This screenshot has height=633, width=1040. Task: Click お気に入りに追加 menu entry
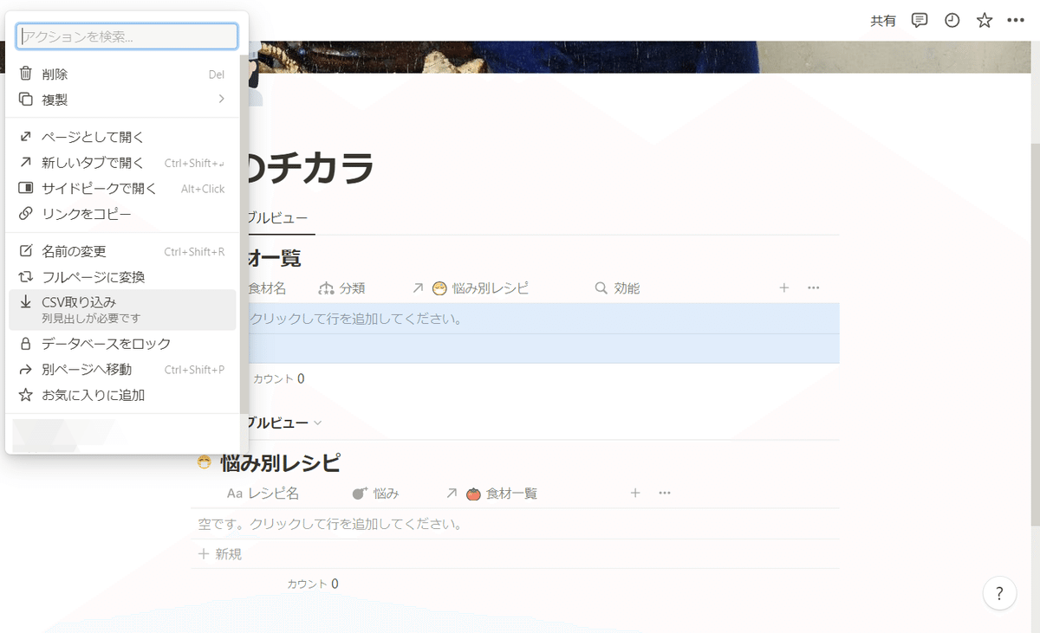122,395
